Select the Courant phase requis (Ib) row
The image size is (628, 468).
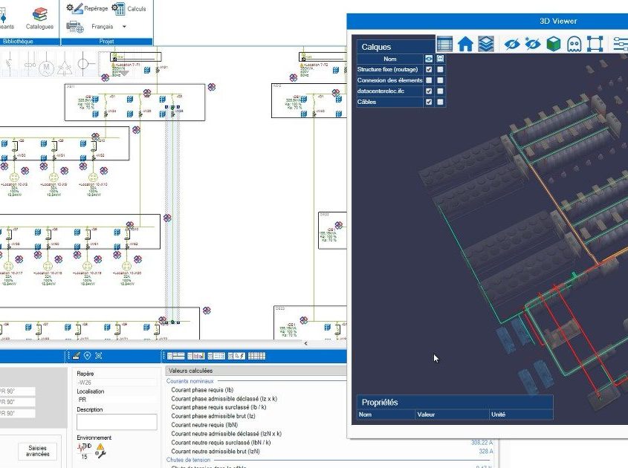click(x=202, y=390)
